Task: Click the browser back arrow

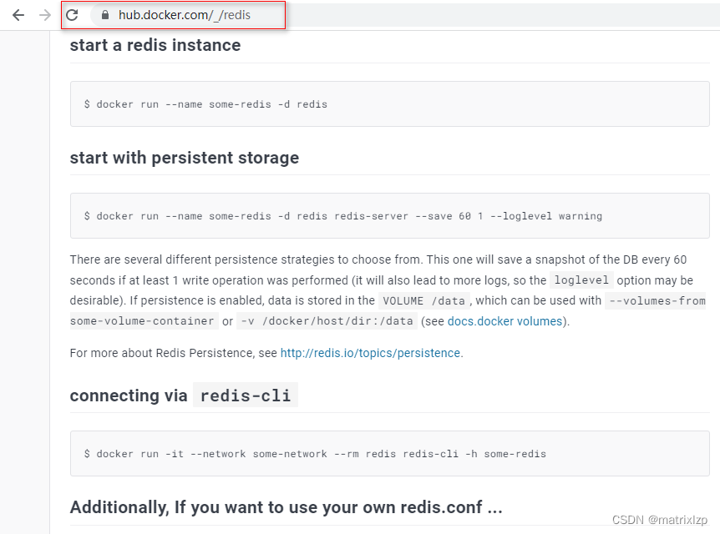Action: pos(18,15)
